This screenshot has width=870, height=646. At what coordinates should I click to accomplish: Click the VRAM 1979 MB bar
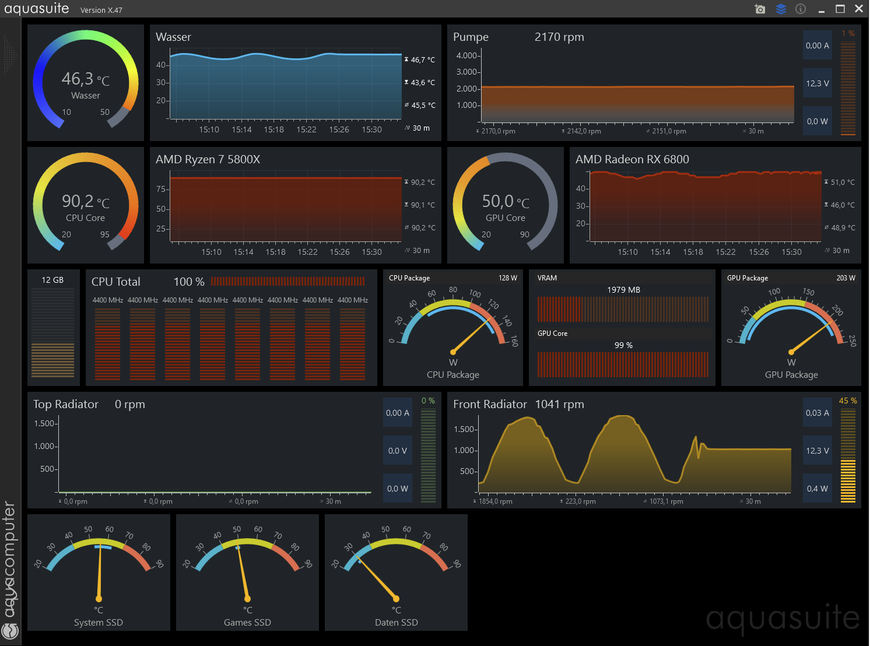pyautogui.click(x=623, y=310)
